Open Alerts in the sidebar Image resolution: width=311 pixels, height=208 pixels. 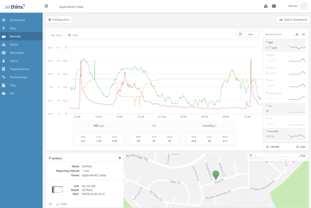21,45
